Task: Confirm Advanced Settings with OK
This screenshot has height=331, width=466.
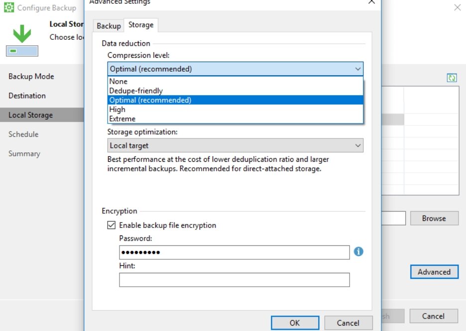Action: (x=295, y=323)
